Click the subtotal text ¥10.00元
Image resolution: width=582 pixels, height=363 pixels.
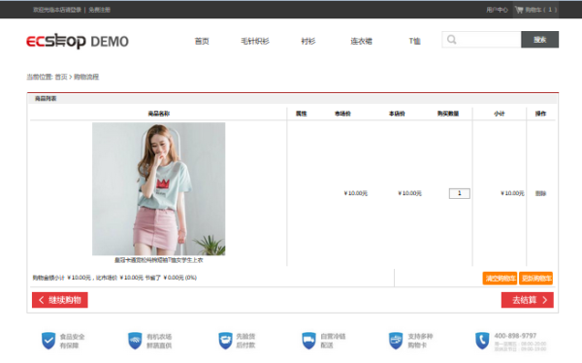[512, 193]
